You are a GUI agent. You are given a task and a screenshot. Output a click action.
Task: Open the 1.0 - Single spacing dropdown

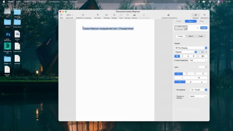[x=199, y=90]
